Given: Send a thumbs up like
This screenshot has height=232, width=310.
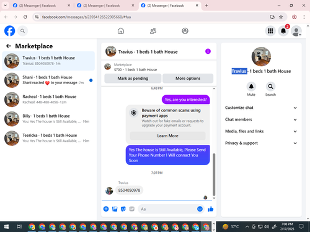Looking at the screenshot, I should [x=211, y=209].
